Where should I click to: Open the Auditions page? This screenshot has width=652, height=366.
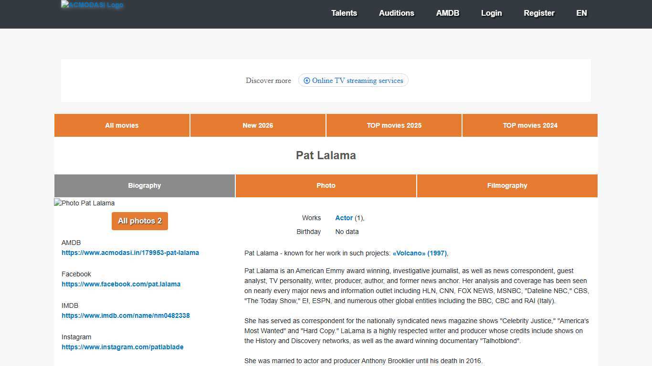coord(396,13)
